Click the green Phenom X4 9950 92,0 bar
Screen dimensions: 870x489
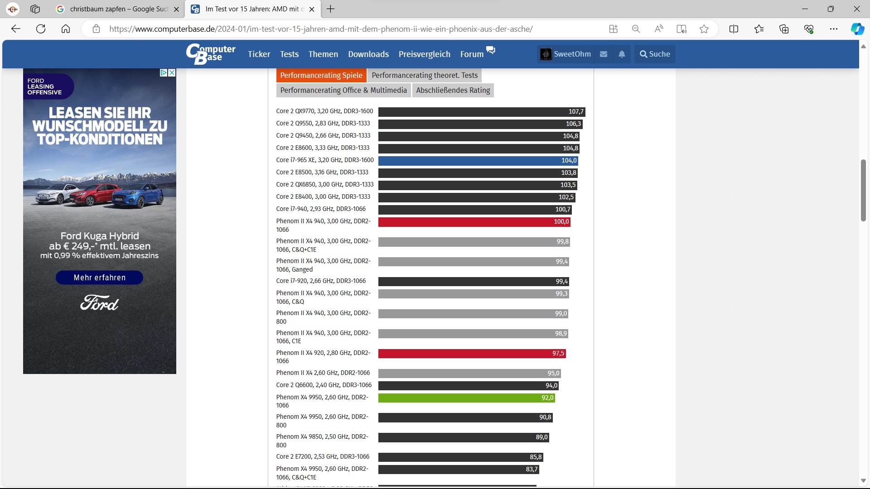(x=467, y=398)
